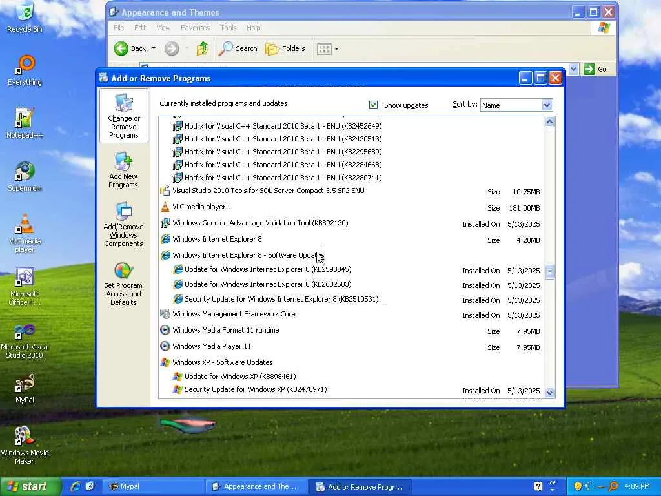Click scroll up arrow in programs list

tap(549, 122)
